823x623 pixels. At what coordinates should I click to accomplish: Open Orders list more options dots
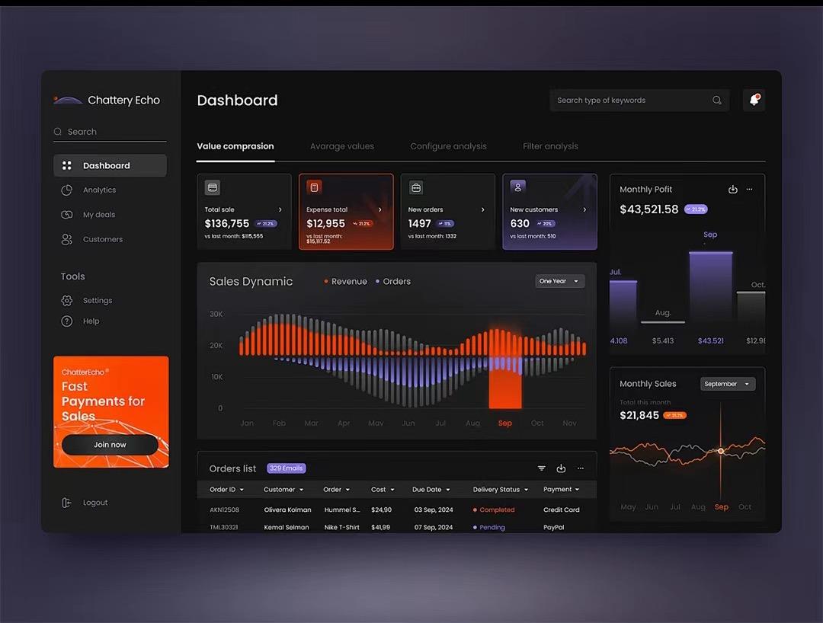[581, 468]
